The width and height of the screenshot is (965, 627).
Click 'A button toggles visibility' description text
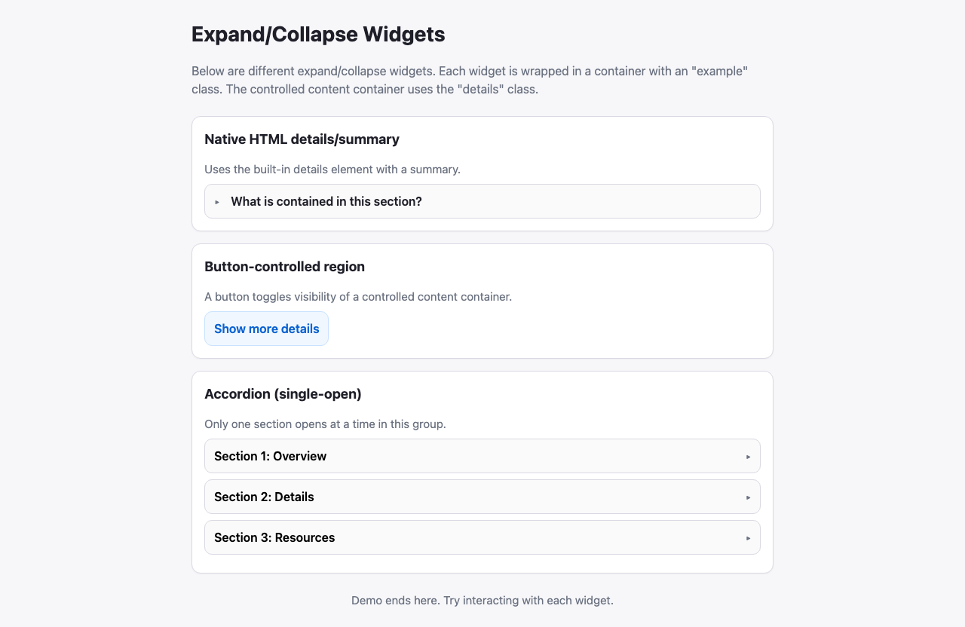pos(357,297)
